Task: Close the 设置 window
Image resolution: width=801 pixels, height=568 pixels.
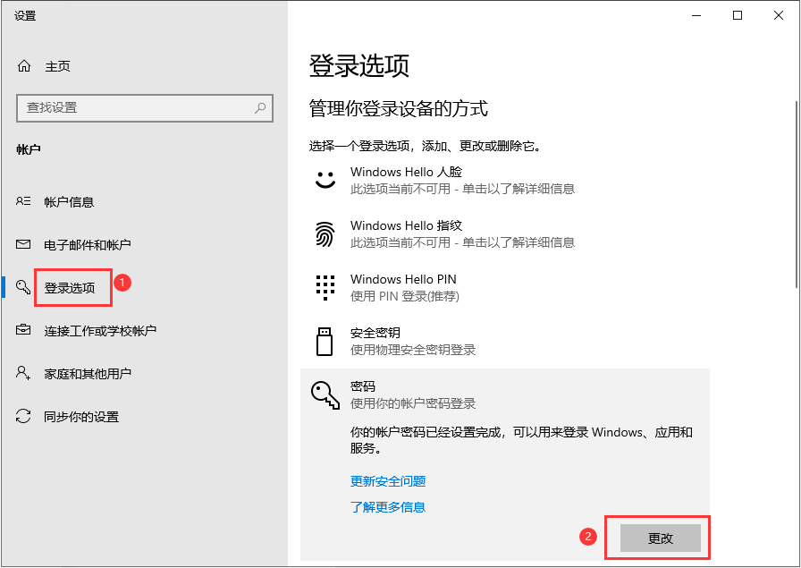Action: point(778,15)
